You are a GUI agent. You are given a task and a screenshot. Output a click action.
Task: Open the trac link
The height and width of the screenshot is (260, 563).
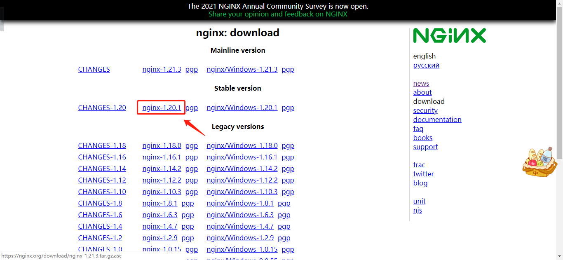pos(419,165)
